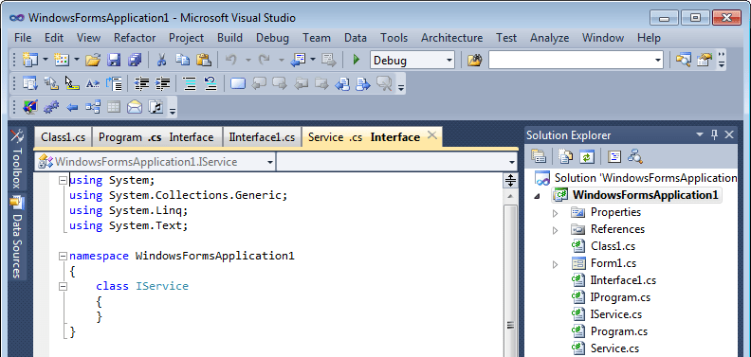Switch to the Program .cs Interface tab
The width and height of the screenshot is (751, 357).
click(x=156, y=137)
